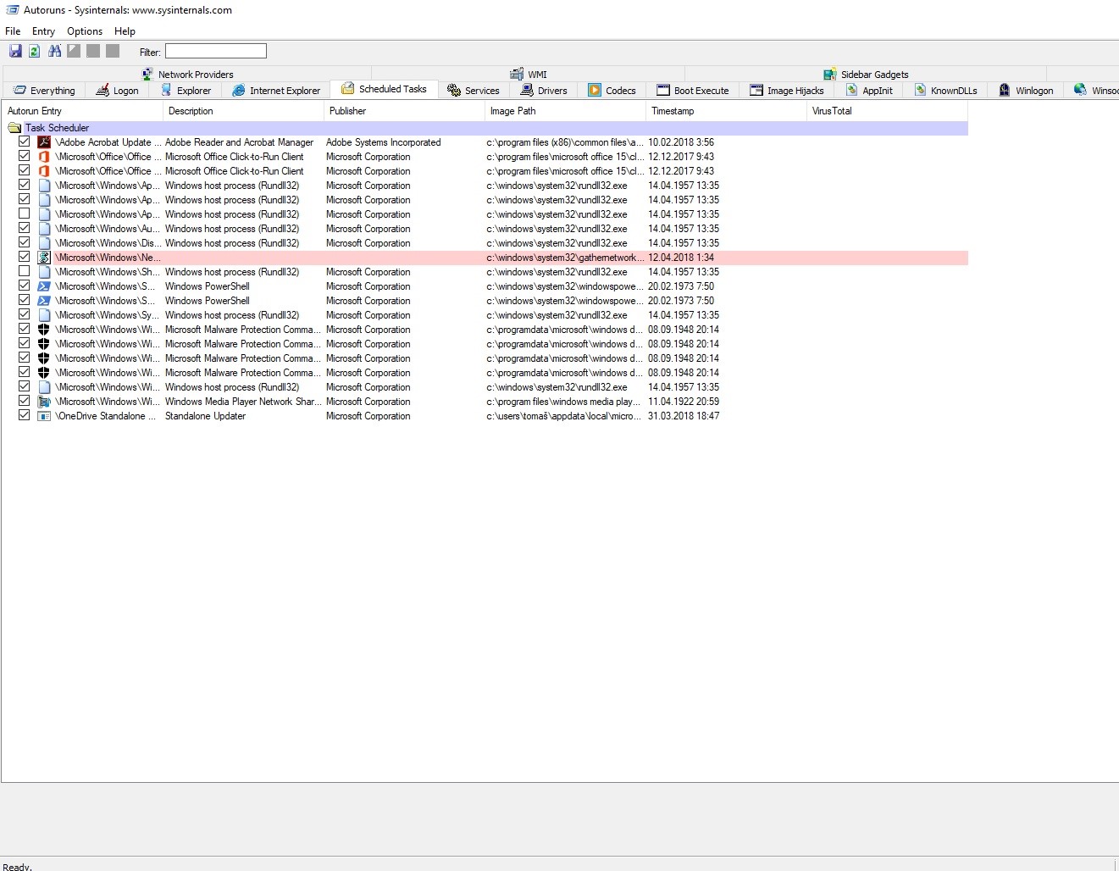Select the \Microsoft\Windows\Dis... entry name

point(108,243)
